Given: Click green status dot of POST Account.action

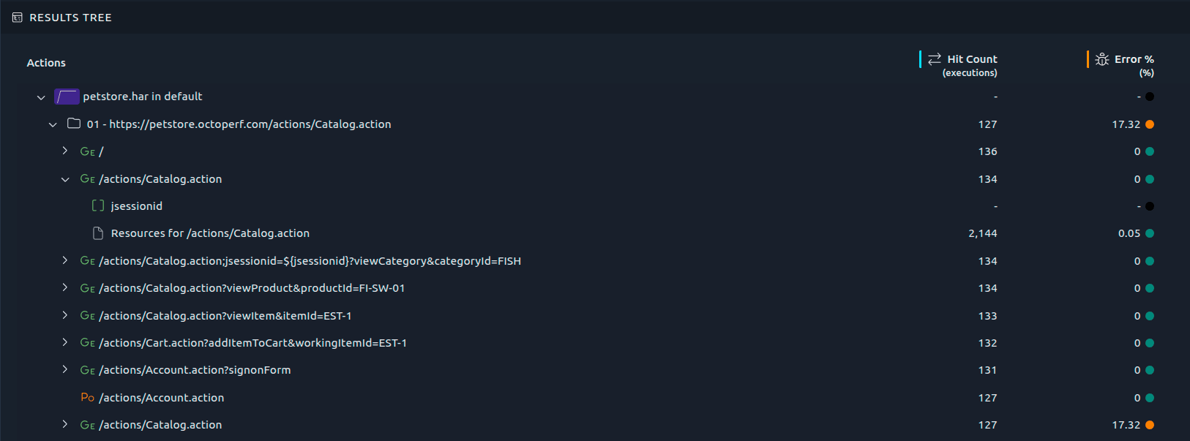Looking at the screenshot, I should click(1150, 398).
